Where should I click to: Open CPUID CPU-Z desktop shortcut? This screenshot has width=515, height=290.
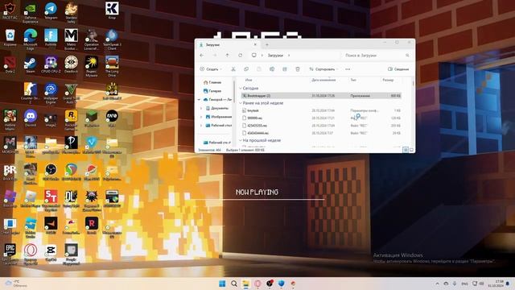tap(51, 64)
